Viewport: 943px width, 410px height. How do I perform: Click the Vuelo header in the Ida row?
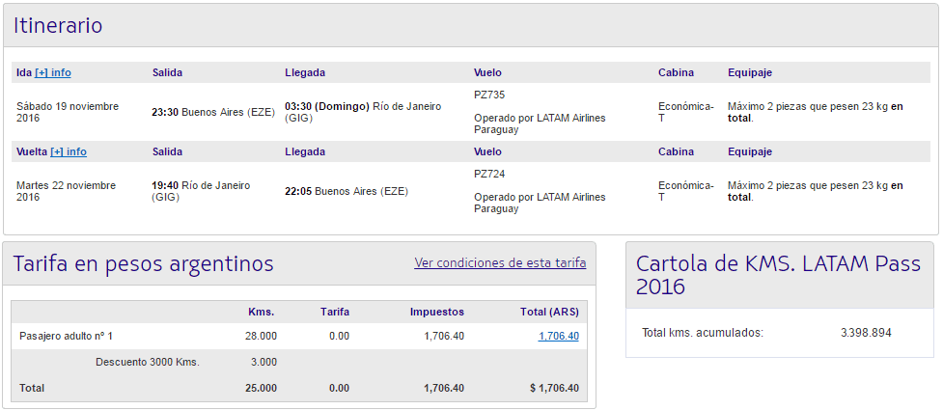(487, 72)
